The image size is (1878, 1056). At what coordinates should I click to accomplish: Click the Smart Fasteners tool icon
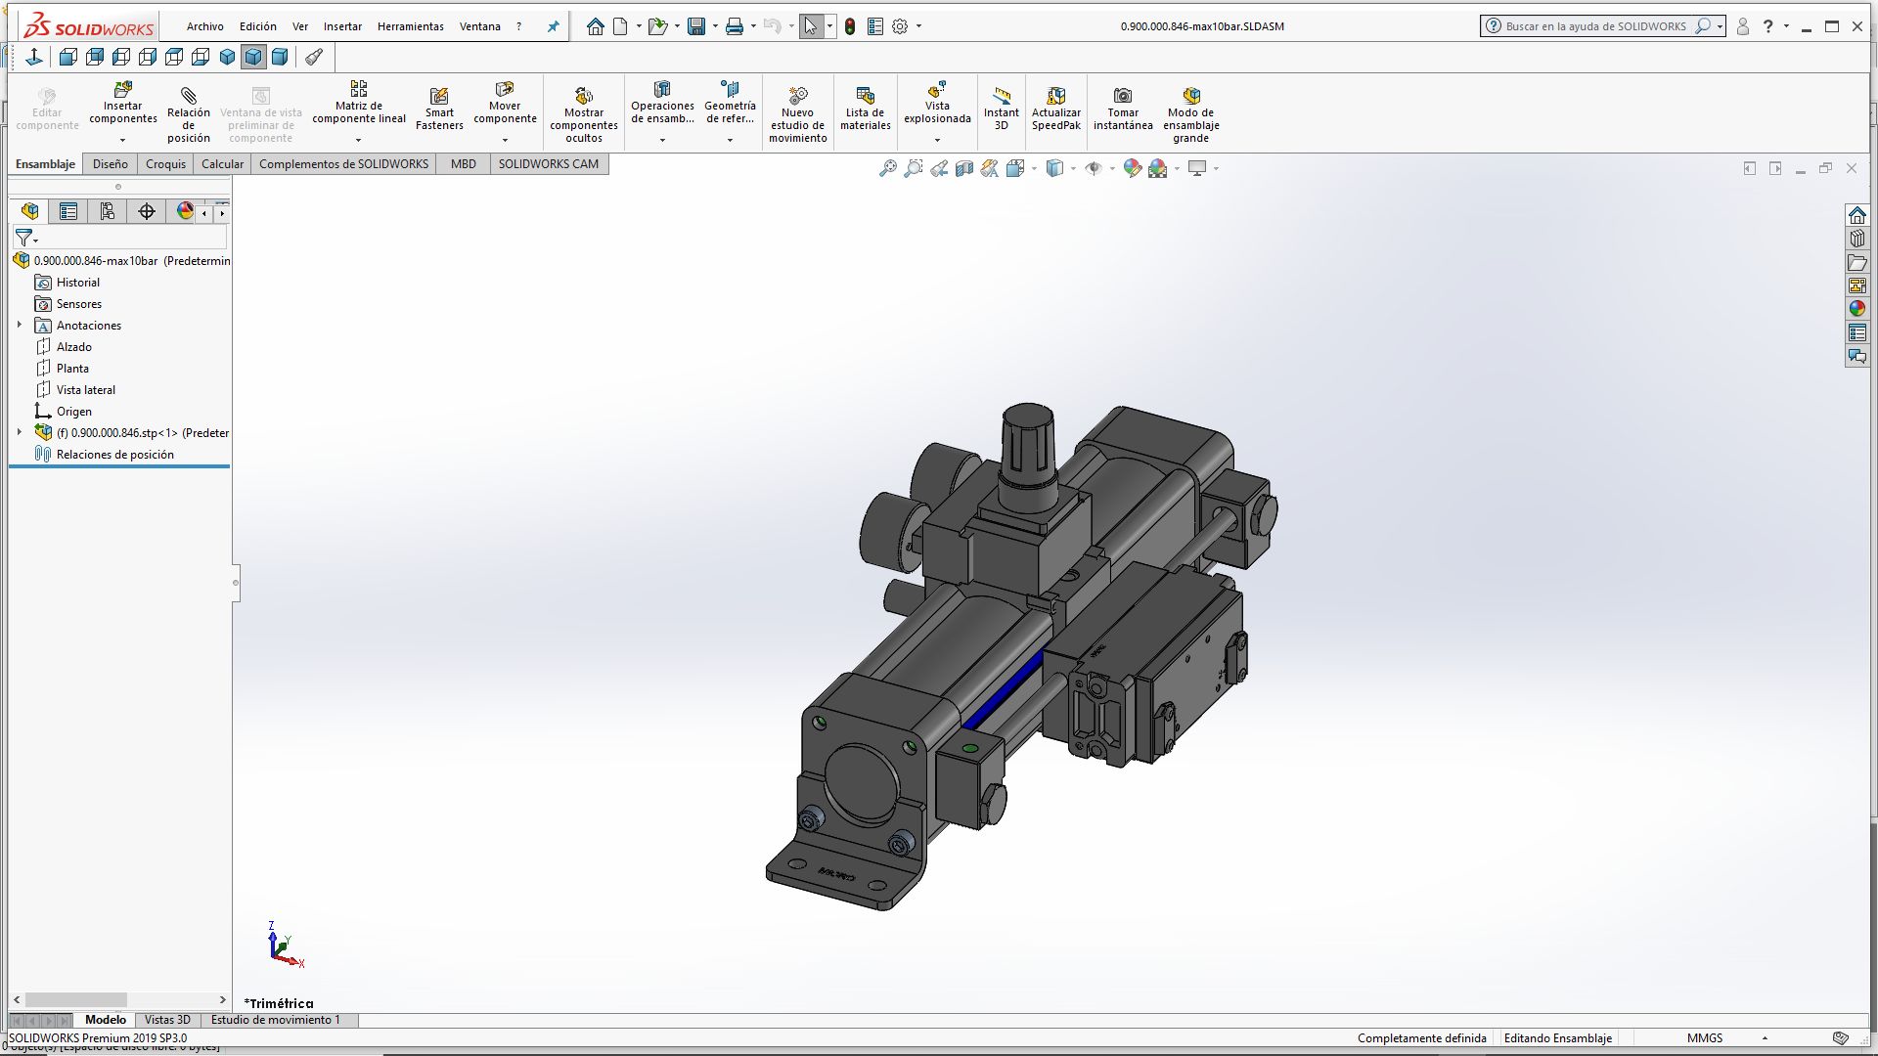pyautogui.click(x=439, y=96)
